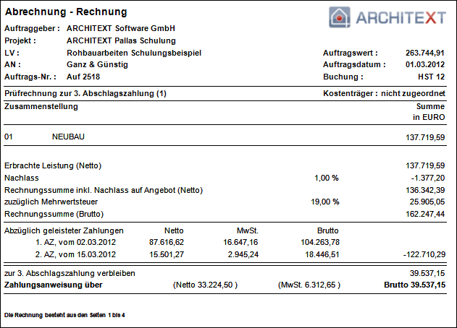Select second payment Brutto 18.446,51
Viewport: 457px width, 328px height.
pyautogui.click(x=322, y=254)
